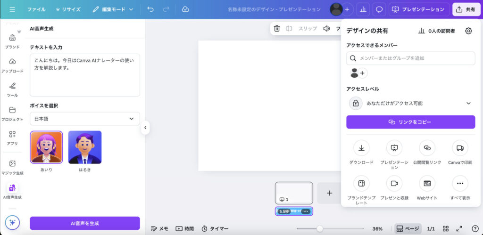Open the 公開閲覧リンク share option

pos(427,148)
